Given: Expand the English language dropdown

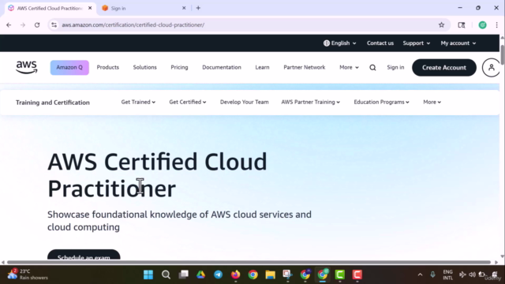Looking at the screenshot, I should coord(340,43).
